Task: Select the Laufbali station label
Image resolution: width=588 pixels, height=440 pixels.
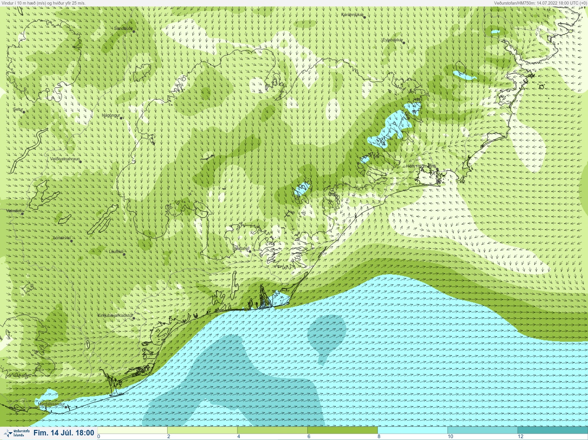Action: pos(116,251)
